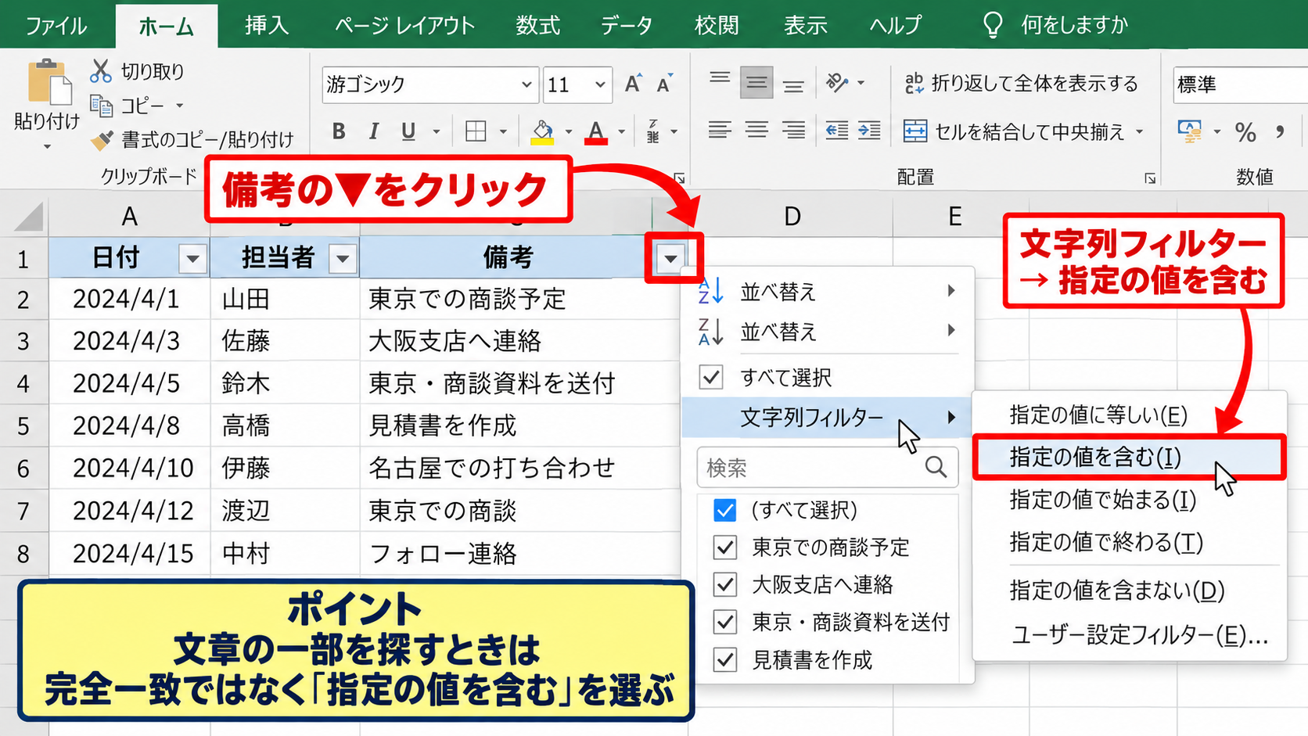1308x736 pixels.
Task: Open the font size dropdown showing 11
Action: (600, 84)
